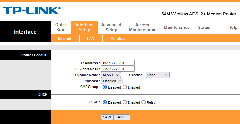Expand the Dynamic Route RIP2-B dropdown

pyautogui.click(x=111, y=75)
